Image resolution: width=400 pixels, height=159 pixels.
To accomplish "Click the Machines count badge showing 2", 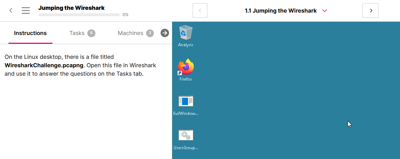I will 150,33.
